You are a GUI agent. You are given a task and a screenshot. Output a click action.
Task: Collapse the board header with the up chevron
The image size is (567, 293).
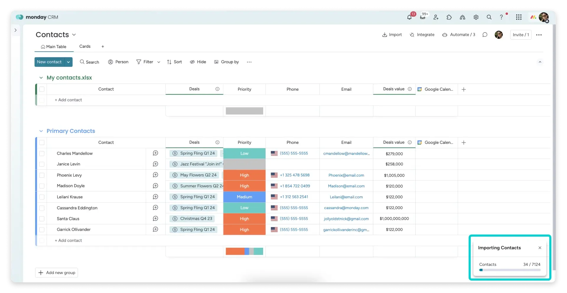pos(540,62)
